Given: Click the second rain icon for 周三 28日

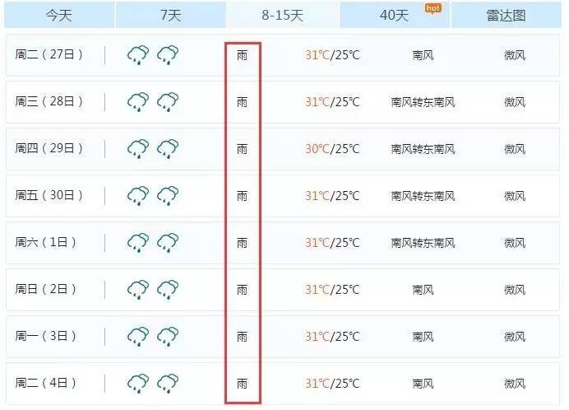Looking at the screenshot, I should (168, 102).
